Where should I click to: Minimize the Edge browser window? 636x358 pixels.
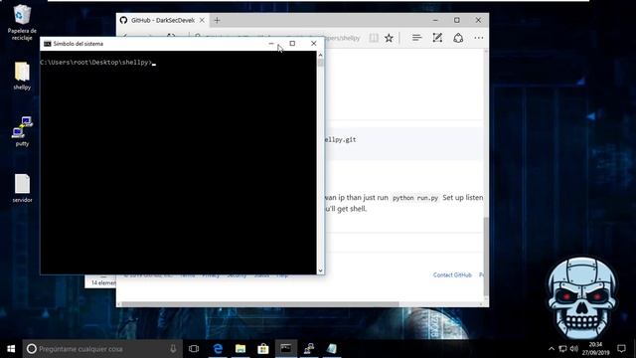tap(435, 20)
